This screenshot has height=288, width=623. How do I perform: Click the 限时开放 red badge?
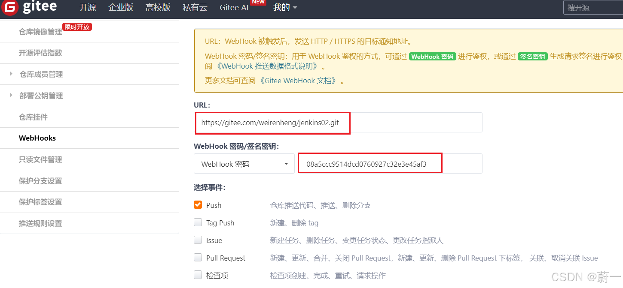[77, 27]
